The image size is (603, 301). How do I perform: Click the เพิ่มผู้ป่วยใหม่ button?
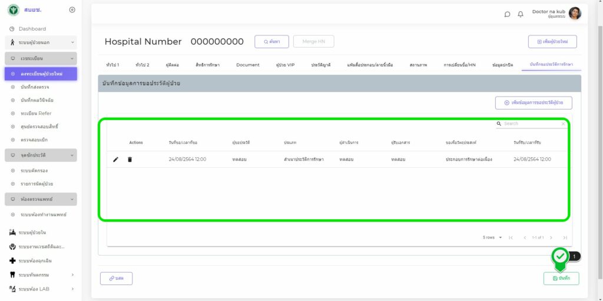(x=552, y=42)
